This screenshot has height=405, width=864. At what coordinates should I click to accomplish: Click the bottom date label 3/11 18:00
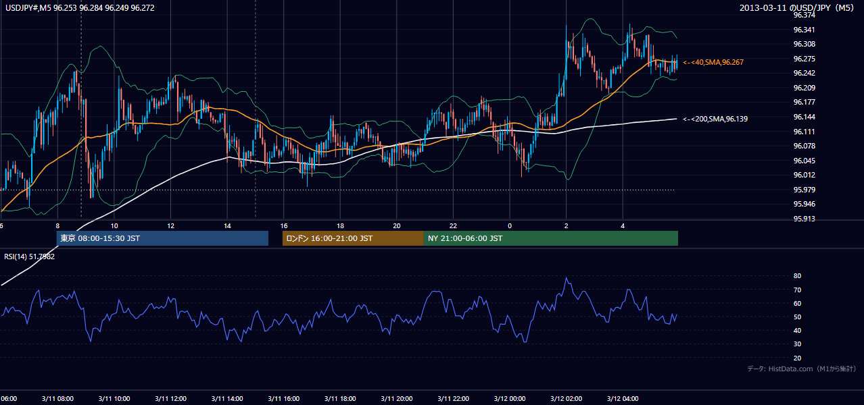[339, 398]
